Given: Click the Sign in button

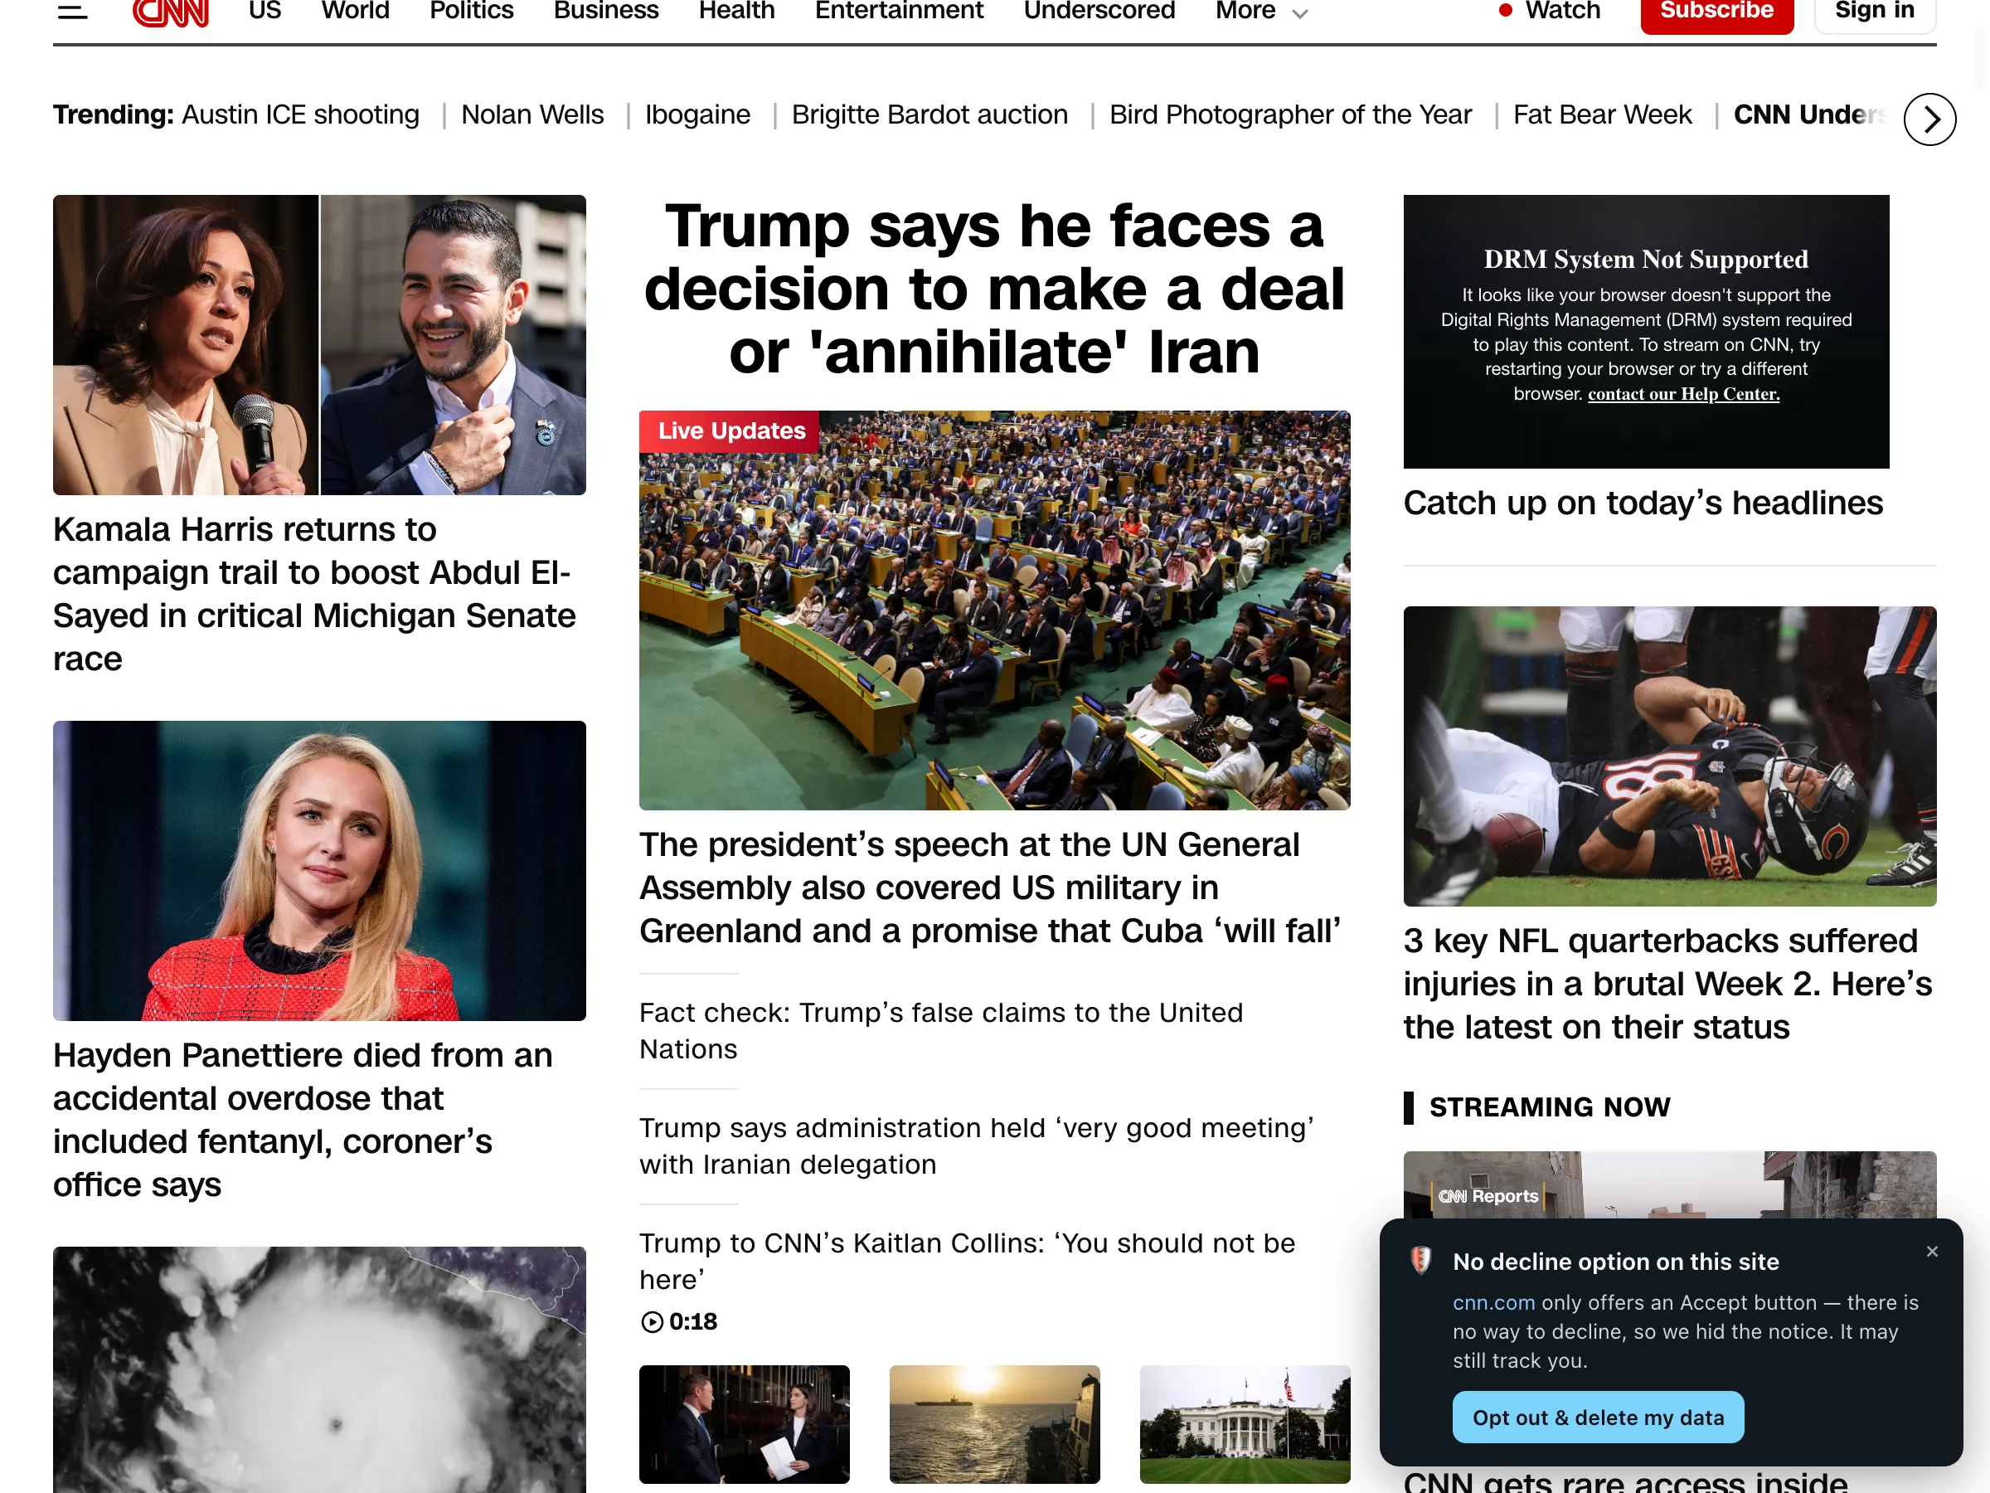Looking at the screenshot, I should pyautogui.click(x=1875, y=12).
